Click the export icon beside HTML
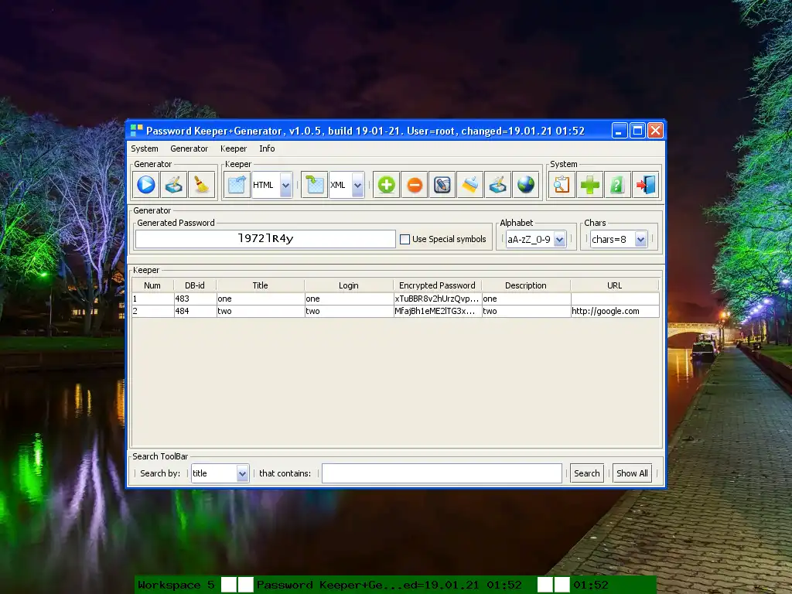The width and height of the screenshot is (792, 594). coord(237,185)
